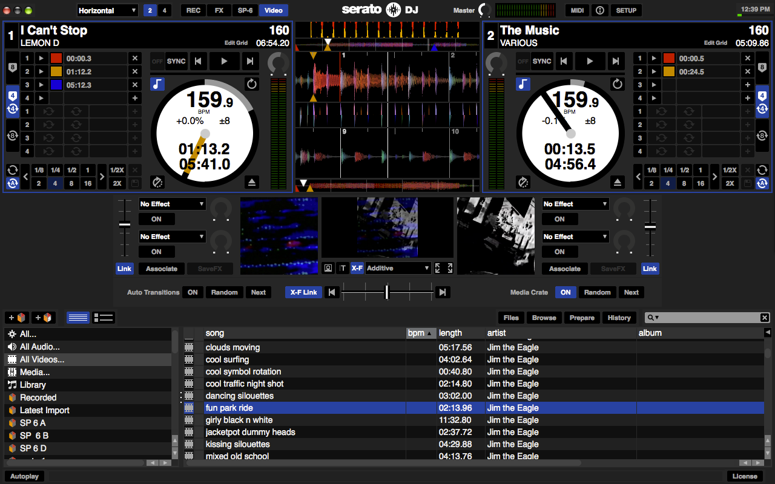
Task: Add new smart crate icon
Action: click(x=44, y=318)
